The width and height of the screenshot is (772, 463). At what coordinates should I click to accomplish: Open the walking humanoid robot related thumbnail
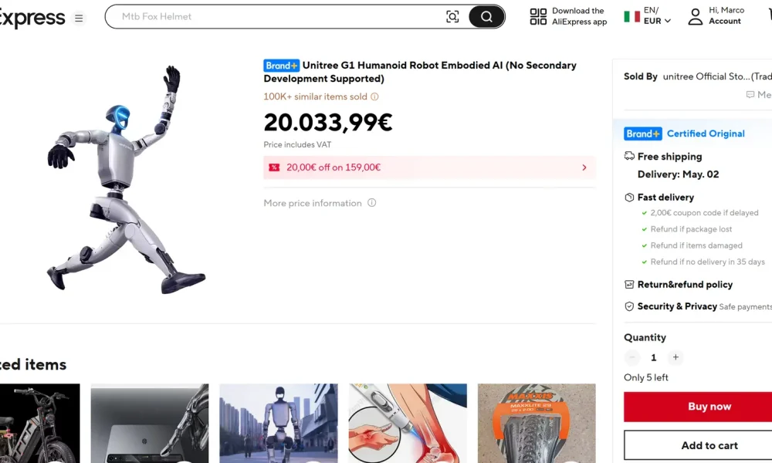tap(279, 423)
